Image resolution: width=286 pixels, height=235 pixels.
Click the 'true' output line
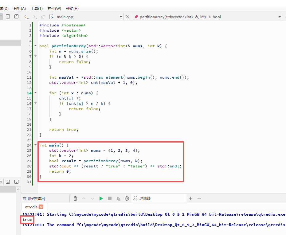tap(27, 220)
